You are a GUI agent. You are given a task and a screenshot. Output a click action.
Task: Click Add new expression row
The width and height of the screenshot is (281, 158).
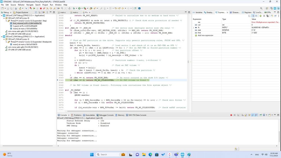(205, 35)
